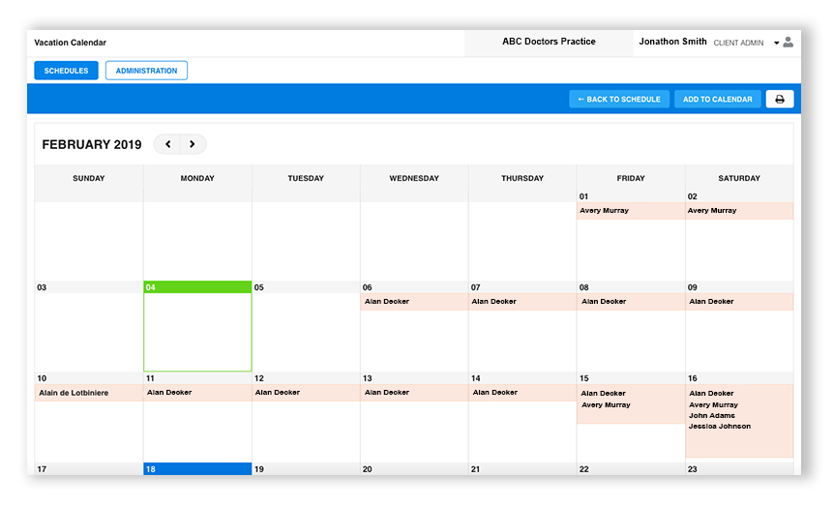Screen dimensions: 833x505
Task: Click the February 2019 month title
Action: tap(92, 144)
